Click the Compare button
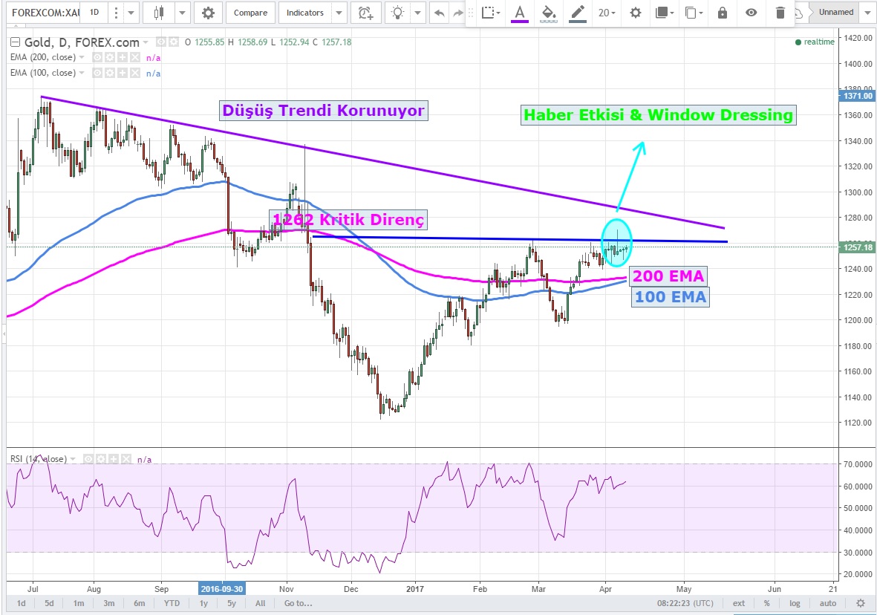Image resolution: width=877 pixels, height=615 pixels. [x=250, y=13]
